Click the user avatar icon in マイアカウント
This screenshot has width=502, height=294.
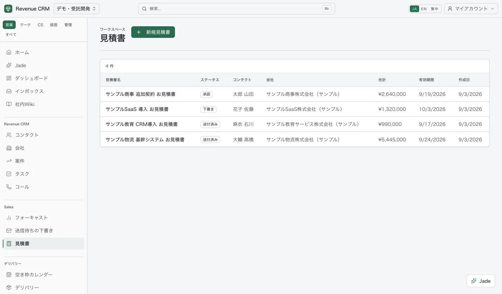450,9
